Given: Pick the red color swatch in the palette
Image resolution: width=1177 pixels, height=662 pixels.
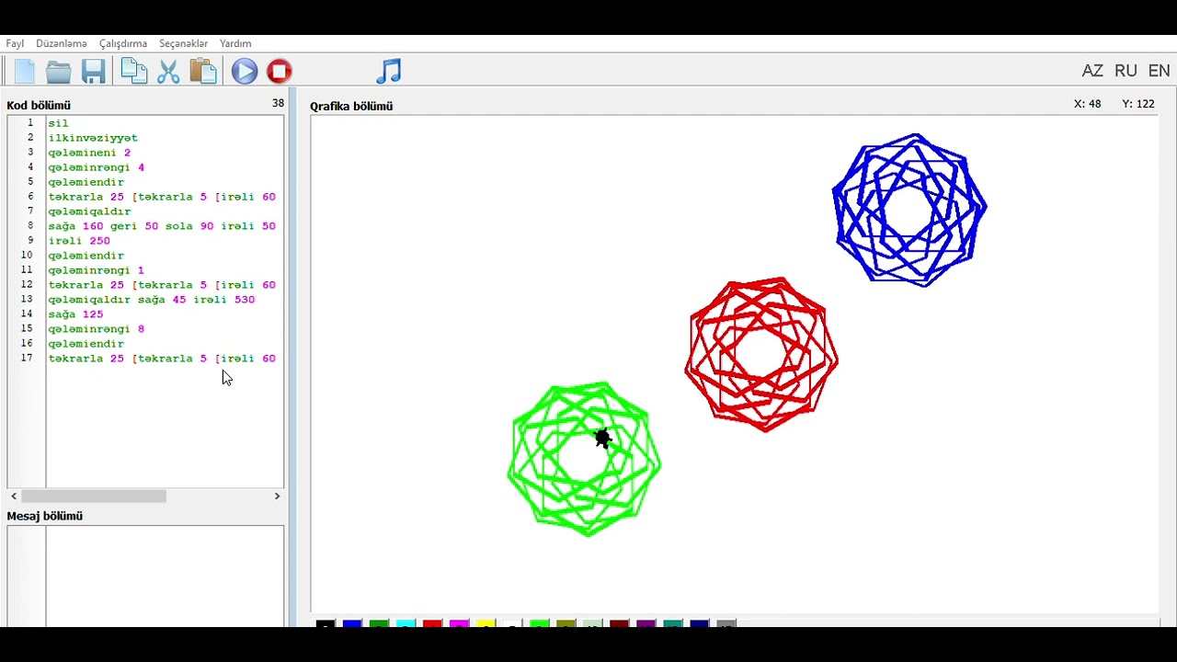Looking at the screenshot, I should pyautogui.click(x=431, y=625).
